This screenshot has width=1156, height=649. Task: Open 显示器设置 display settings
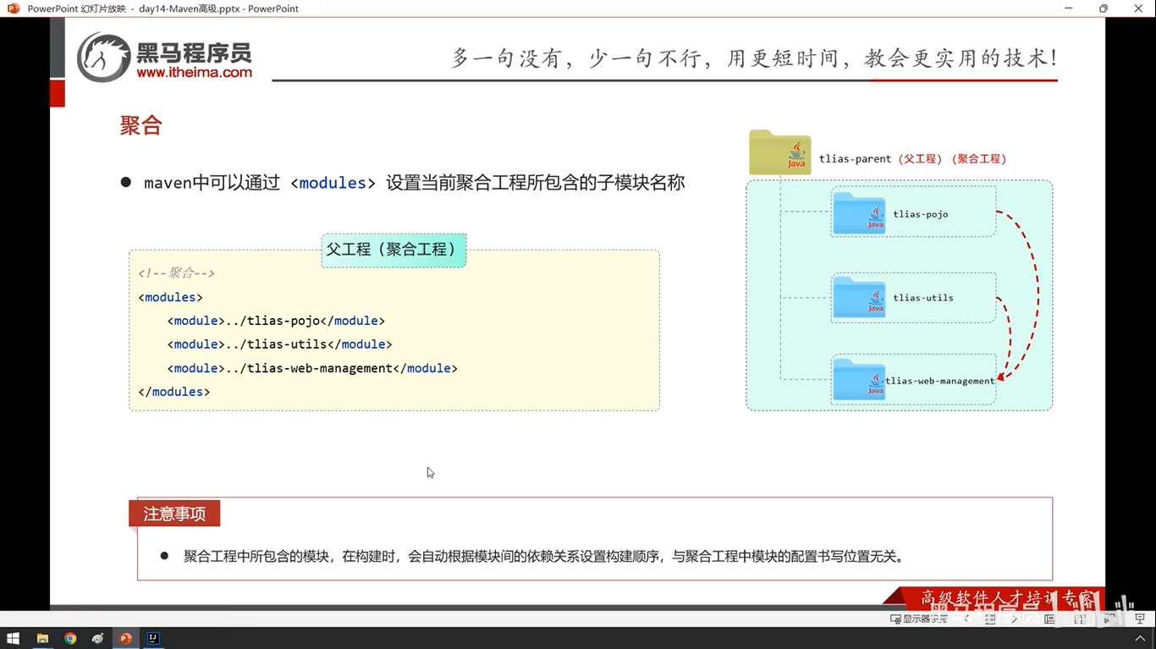click(x=919, y=619)
